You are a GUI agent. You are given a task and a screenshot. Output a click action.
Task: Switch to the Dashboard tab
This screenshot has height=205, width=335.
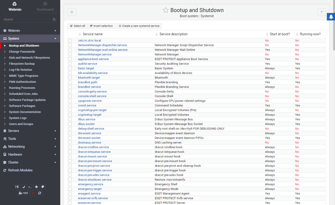coord(45,7)
